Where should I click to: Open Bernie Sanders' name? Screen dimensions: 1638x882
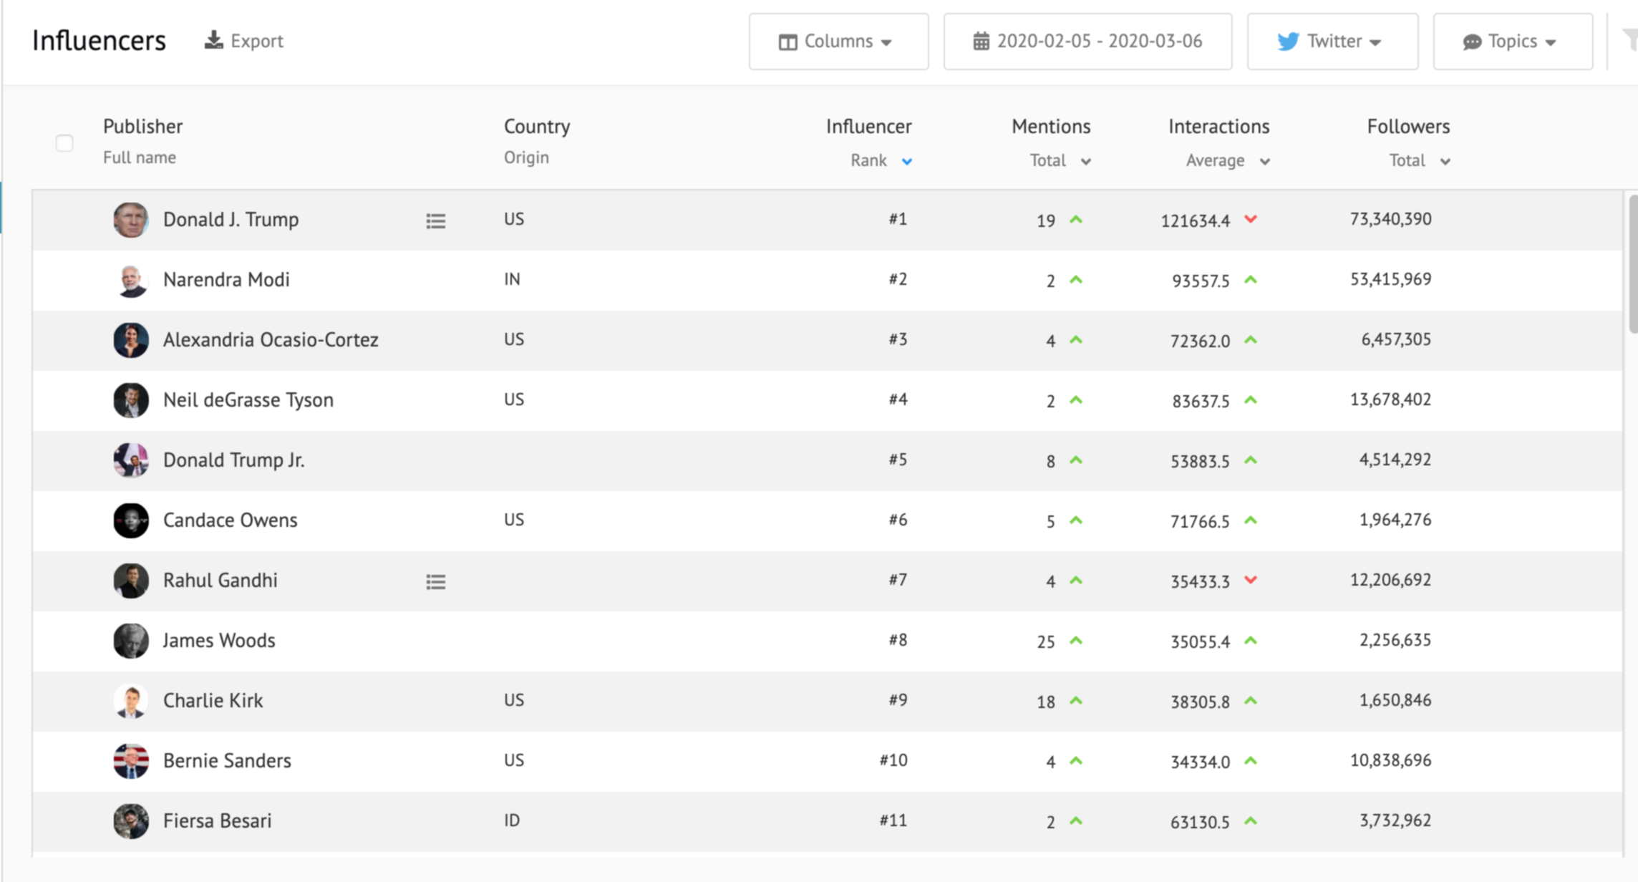[227, 761]
